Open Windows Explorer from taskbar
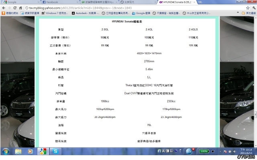The image size is (257, 160). tap(18, 151)
